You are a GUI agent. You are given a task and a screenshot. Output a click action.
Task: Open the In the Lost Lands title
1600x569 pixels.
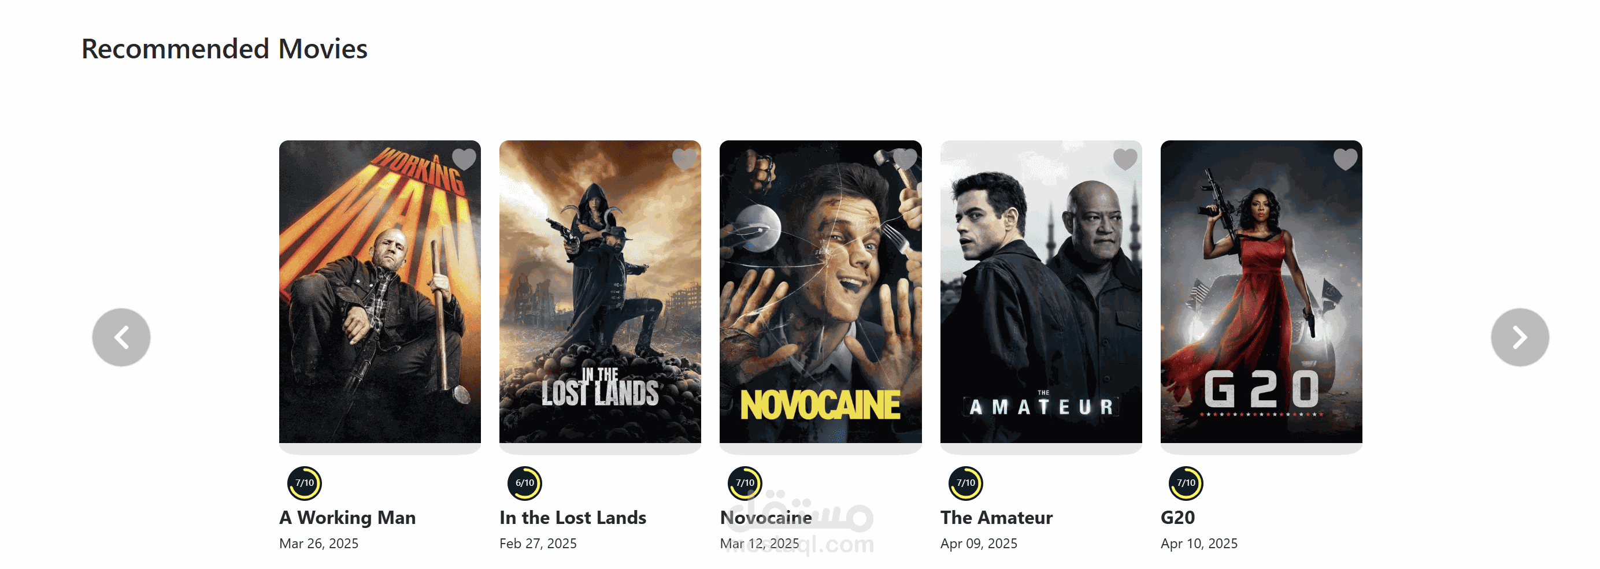click(x=573, y=518)
